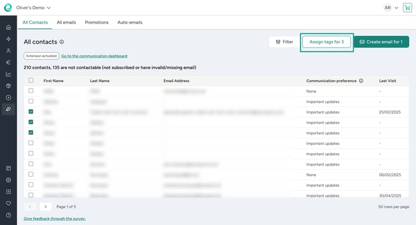
Task: Click the previous page arrow
Action: pyautogui.click(x=30, y=207)
